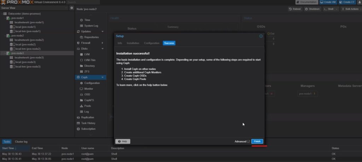Expand the Firewall submenu arrow
This screenshot has height=162, width=362.
[103, 43]
